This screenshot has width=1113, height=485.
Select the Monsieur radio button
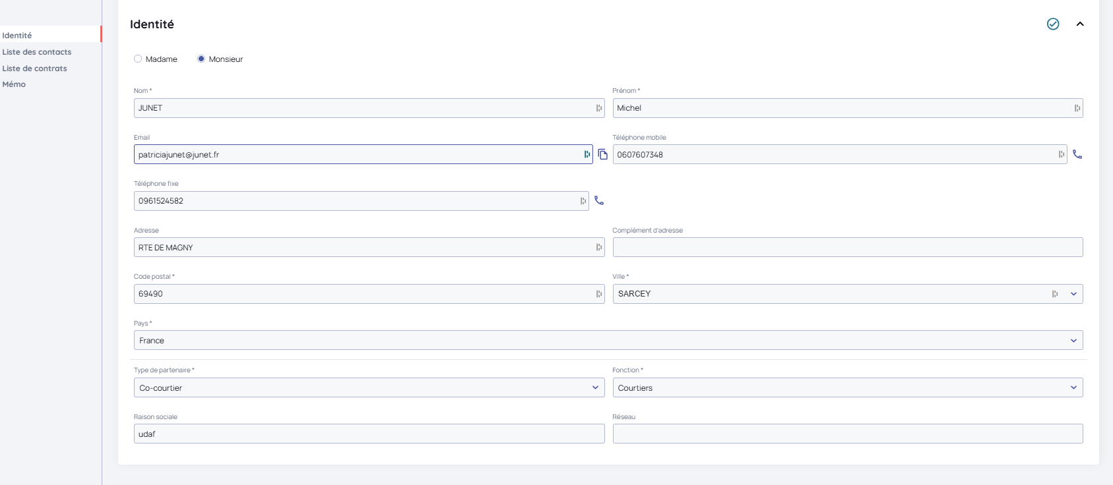[x=201, y=59]
